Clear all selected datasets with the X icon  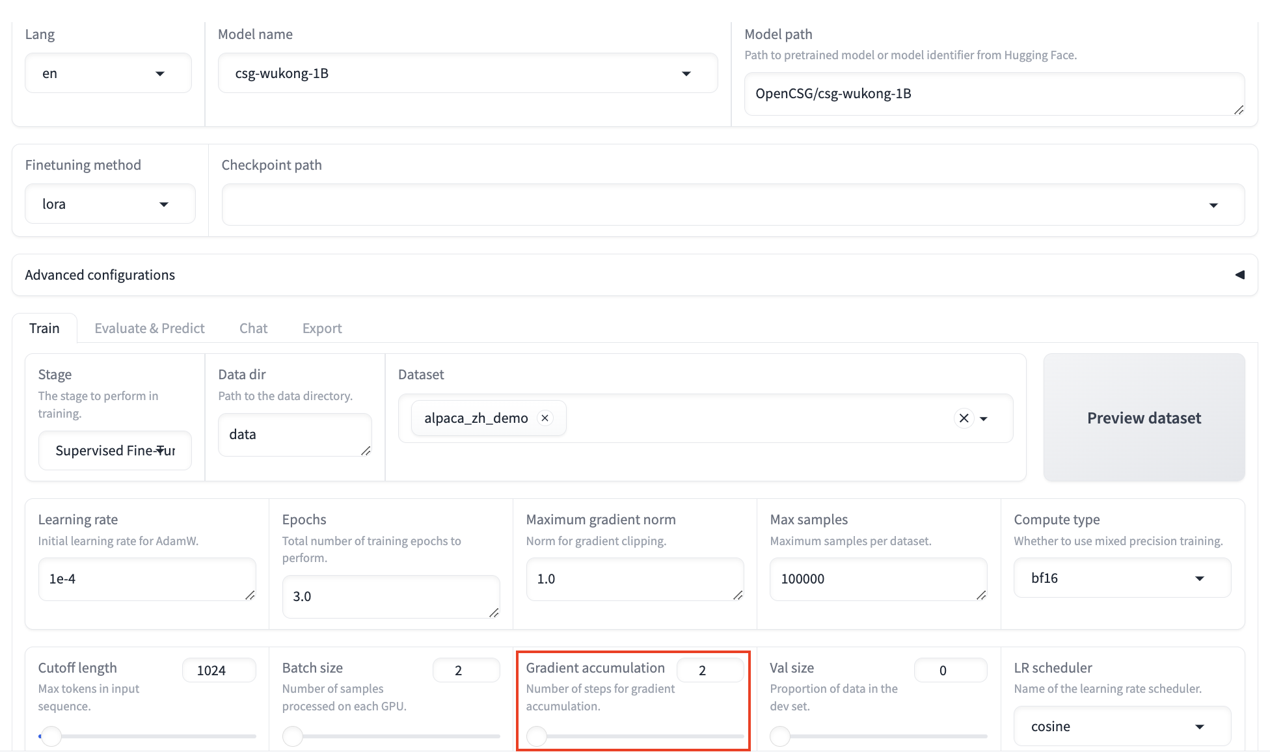click(x=964, y=418)
